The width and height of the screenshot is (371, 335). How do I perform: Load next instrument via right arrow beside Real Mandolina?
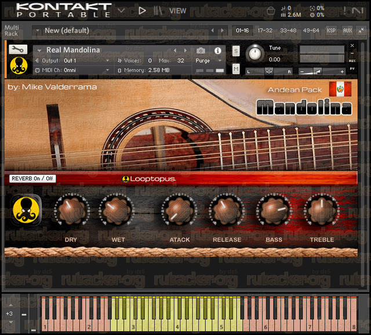coord(185,50)
